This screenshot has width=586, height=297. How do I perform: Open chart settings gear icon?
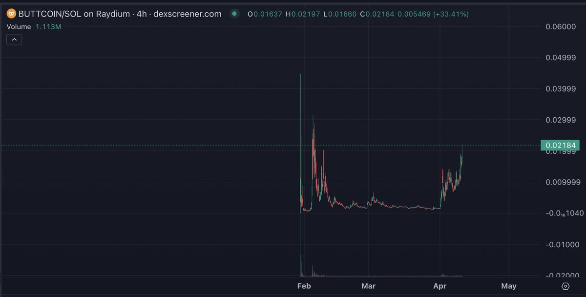565,286
